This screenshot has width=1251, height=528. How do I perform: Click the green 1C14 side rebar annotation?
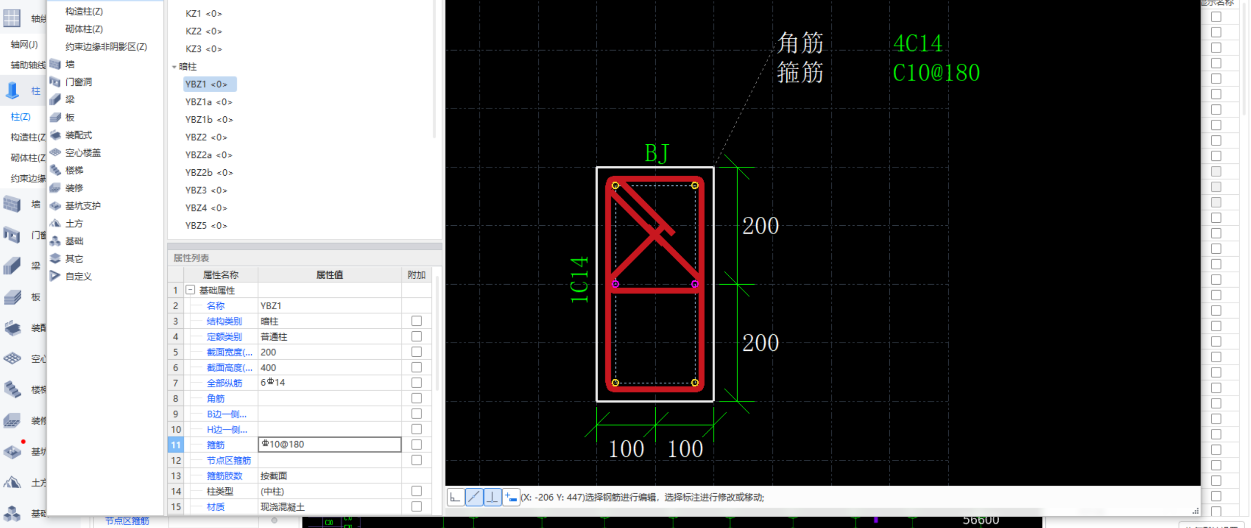tap(579, 279)
